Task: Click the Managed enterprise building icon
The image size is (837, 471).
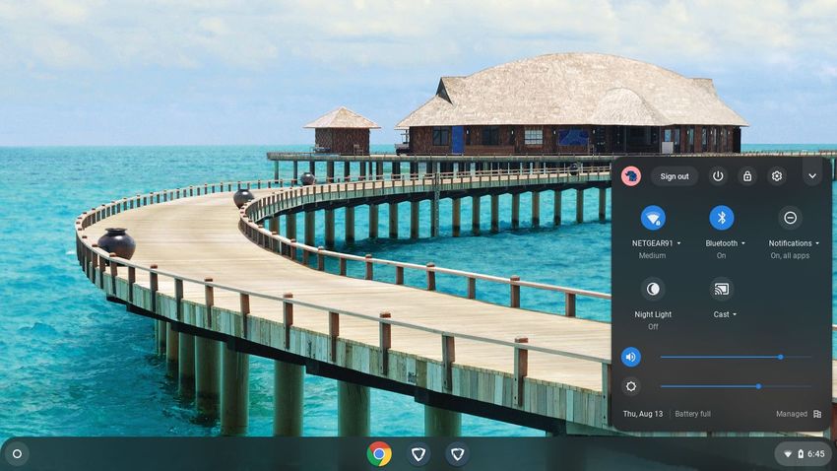Action: (817, 414)
